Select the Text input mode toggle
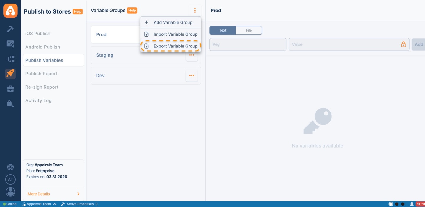Screen dimensions: 425x207 click(223, 30)
